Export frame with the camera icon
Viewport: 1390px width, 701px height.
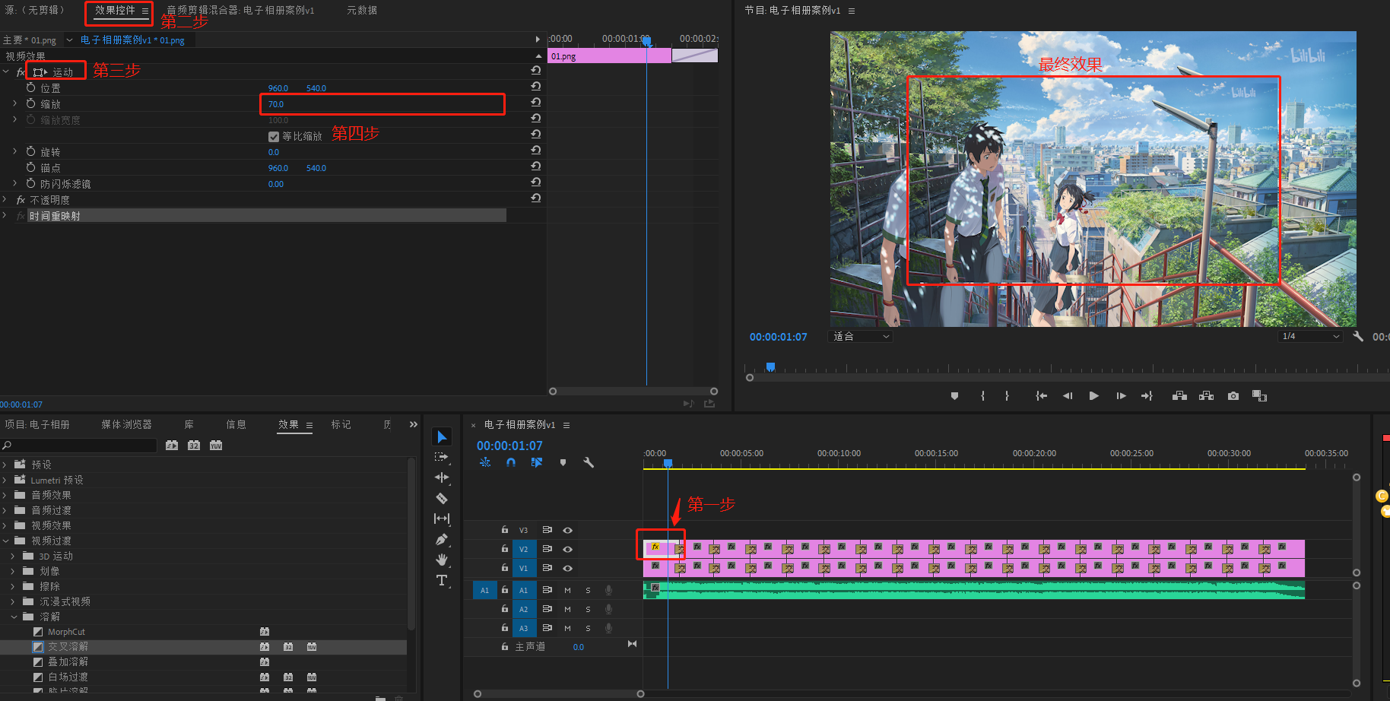coord(1233,396)
